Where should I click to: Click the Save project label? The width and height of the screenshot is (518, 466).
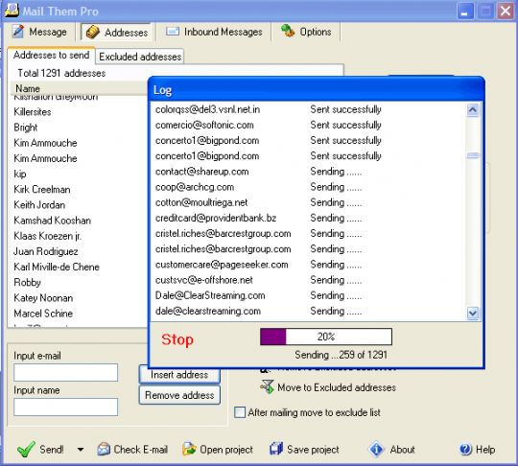click(313, 450)
